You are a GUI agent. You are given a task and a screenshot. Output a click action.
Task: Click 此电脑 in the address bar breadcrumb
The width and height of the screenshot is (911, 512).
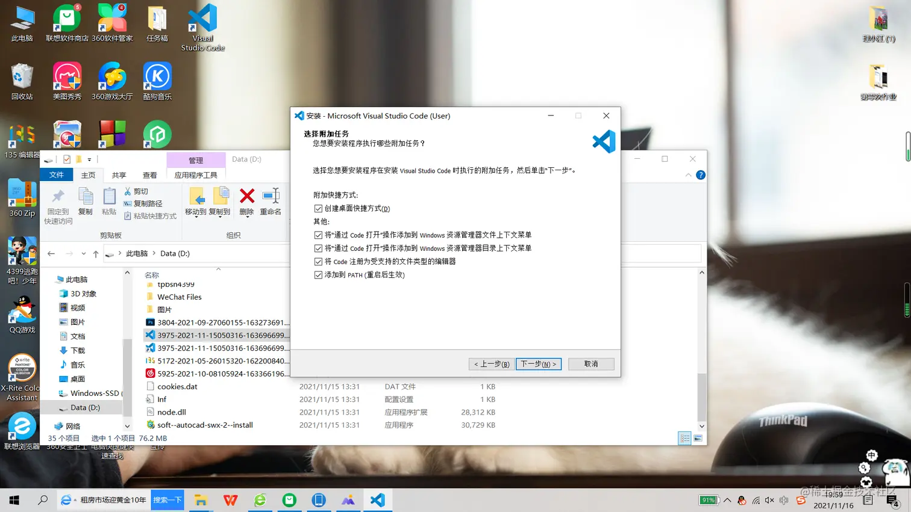click(x=137, y=254)
